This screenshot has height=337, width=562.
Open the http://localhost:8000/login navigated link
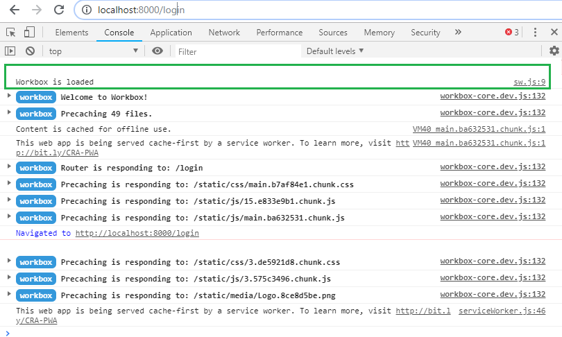click(137, 233)
